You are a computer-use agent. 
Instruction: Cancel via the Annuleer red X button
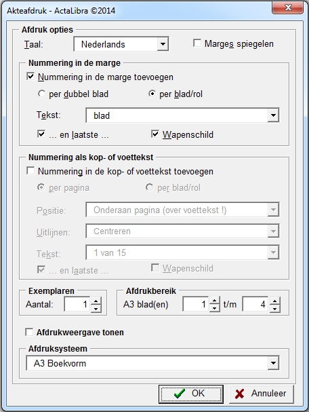coord(262,394)
